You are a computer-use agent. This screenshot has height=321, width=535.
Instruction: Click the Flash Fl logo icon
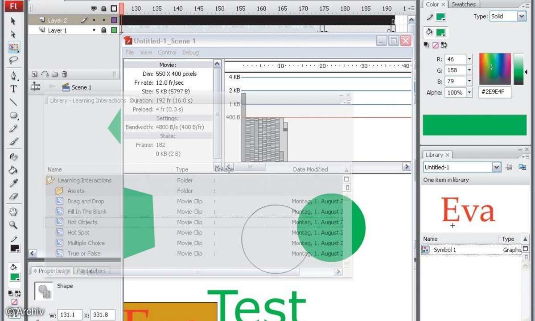click(13, 5)
